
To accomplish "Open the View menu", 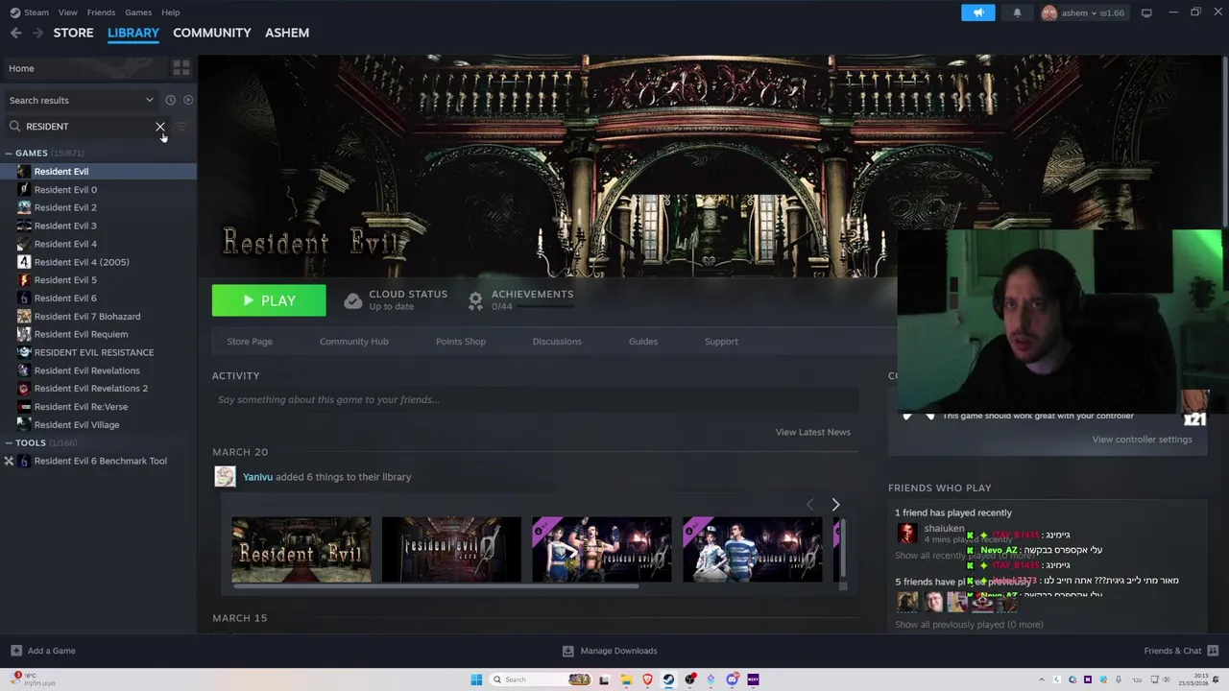I will (67, 12).
